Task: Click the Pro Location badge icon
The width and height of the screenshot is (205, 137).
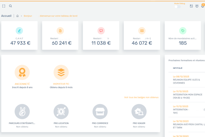Action: pyautogui.click(x=61, y=111)
